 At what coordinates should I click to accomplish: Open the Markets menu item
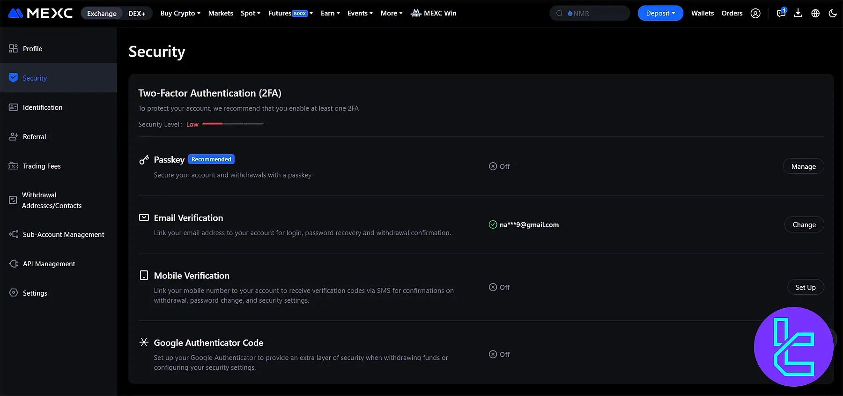tap(221, 13)
